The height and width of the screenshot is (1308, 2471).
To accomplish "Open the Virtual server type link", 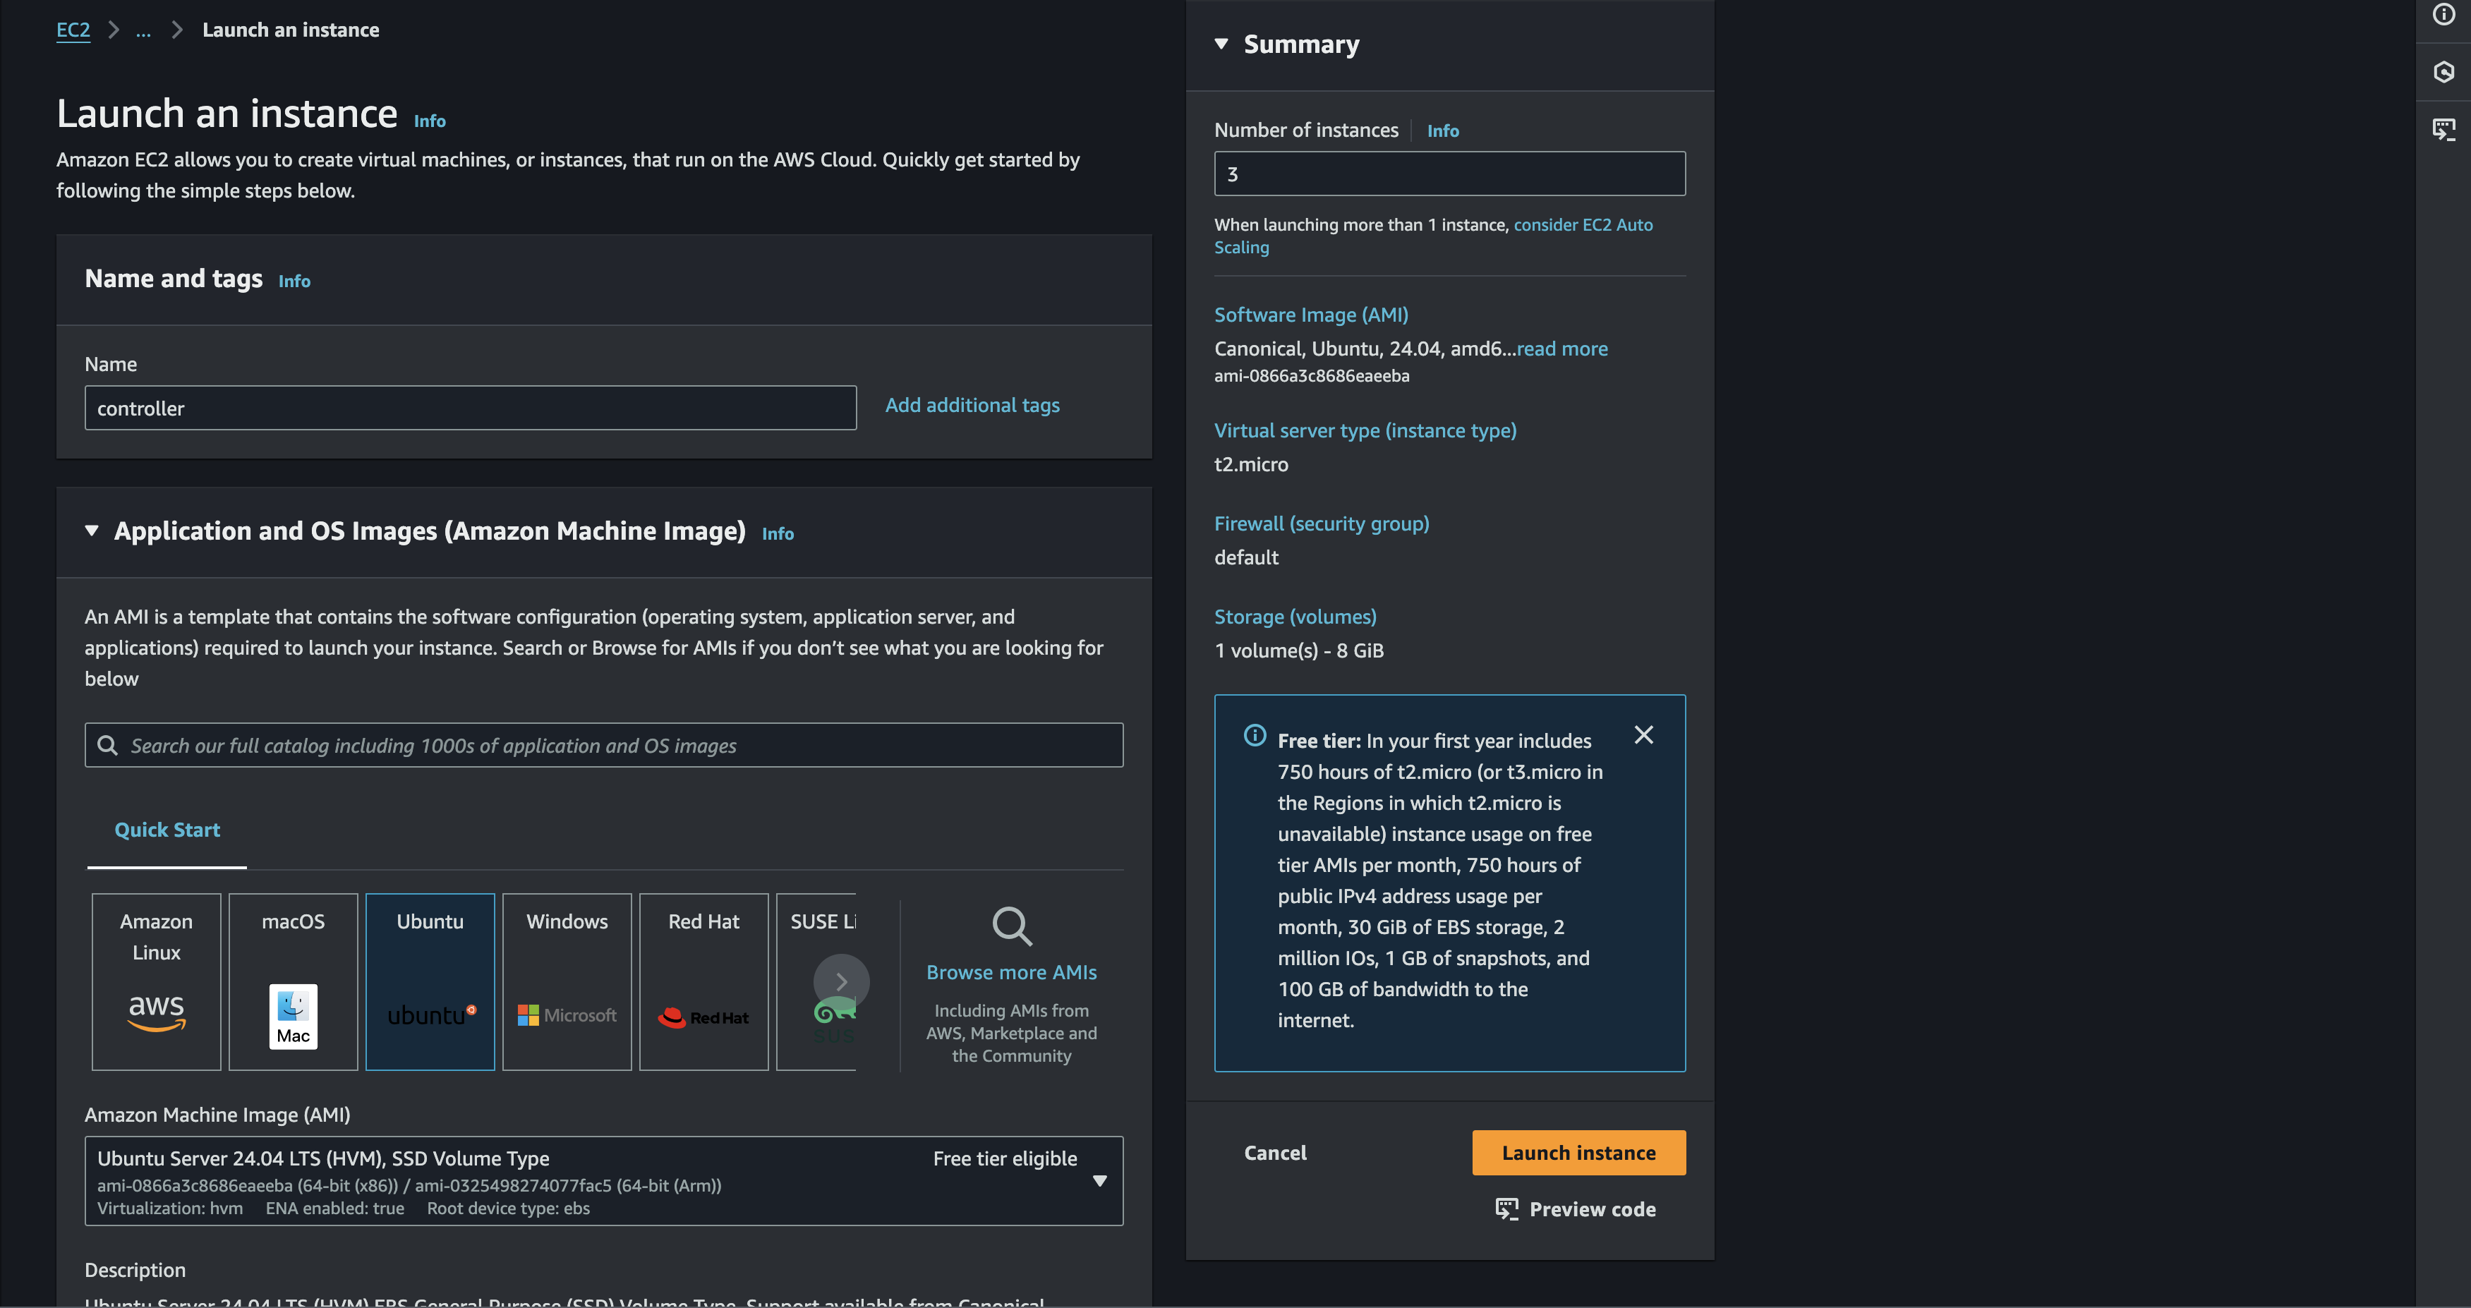I will 1365,430.
